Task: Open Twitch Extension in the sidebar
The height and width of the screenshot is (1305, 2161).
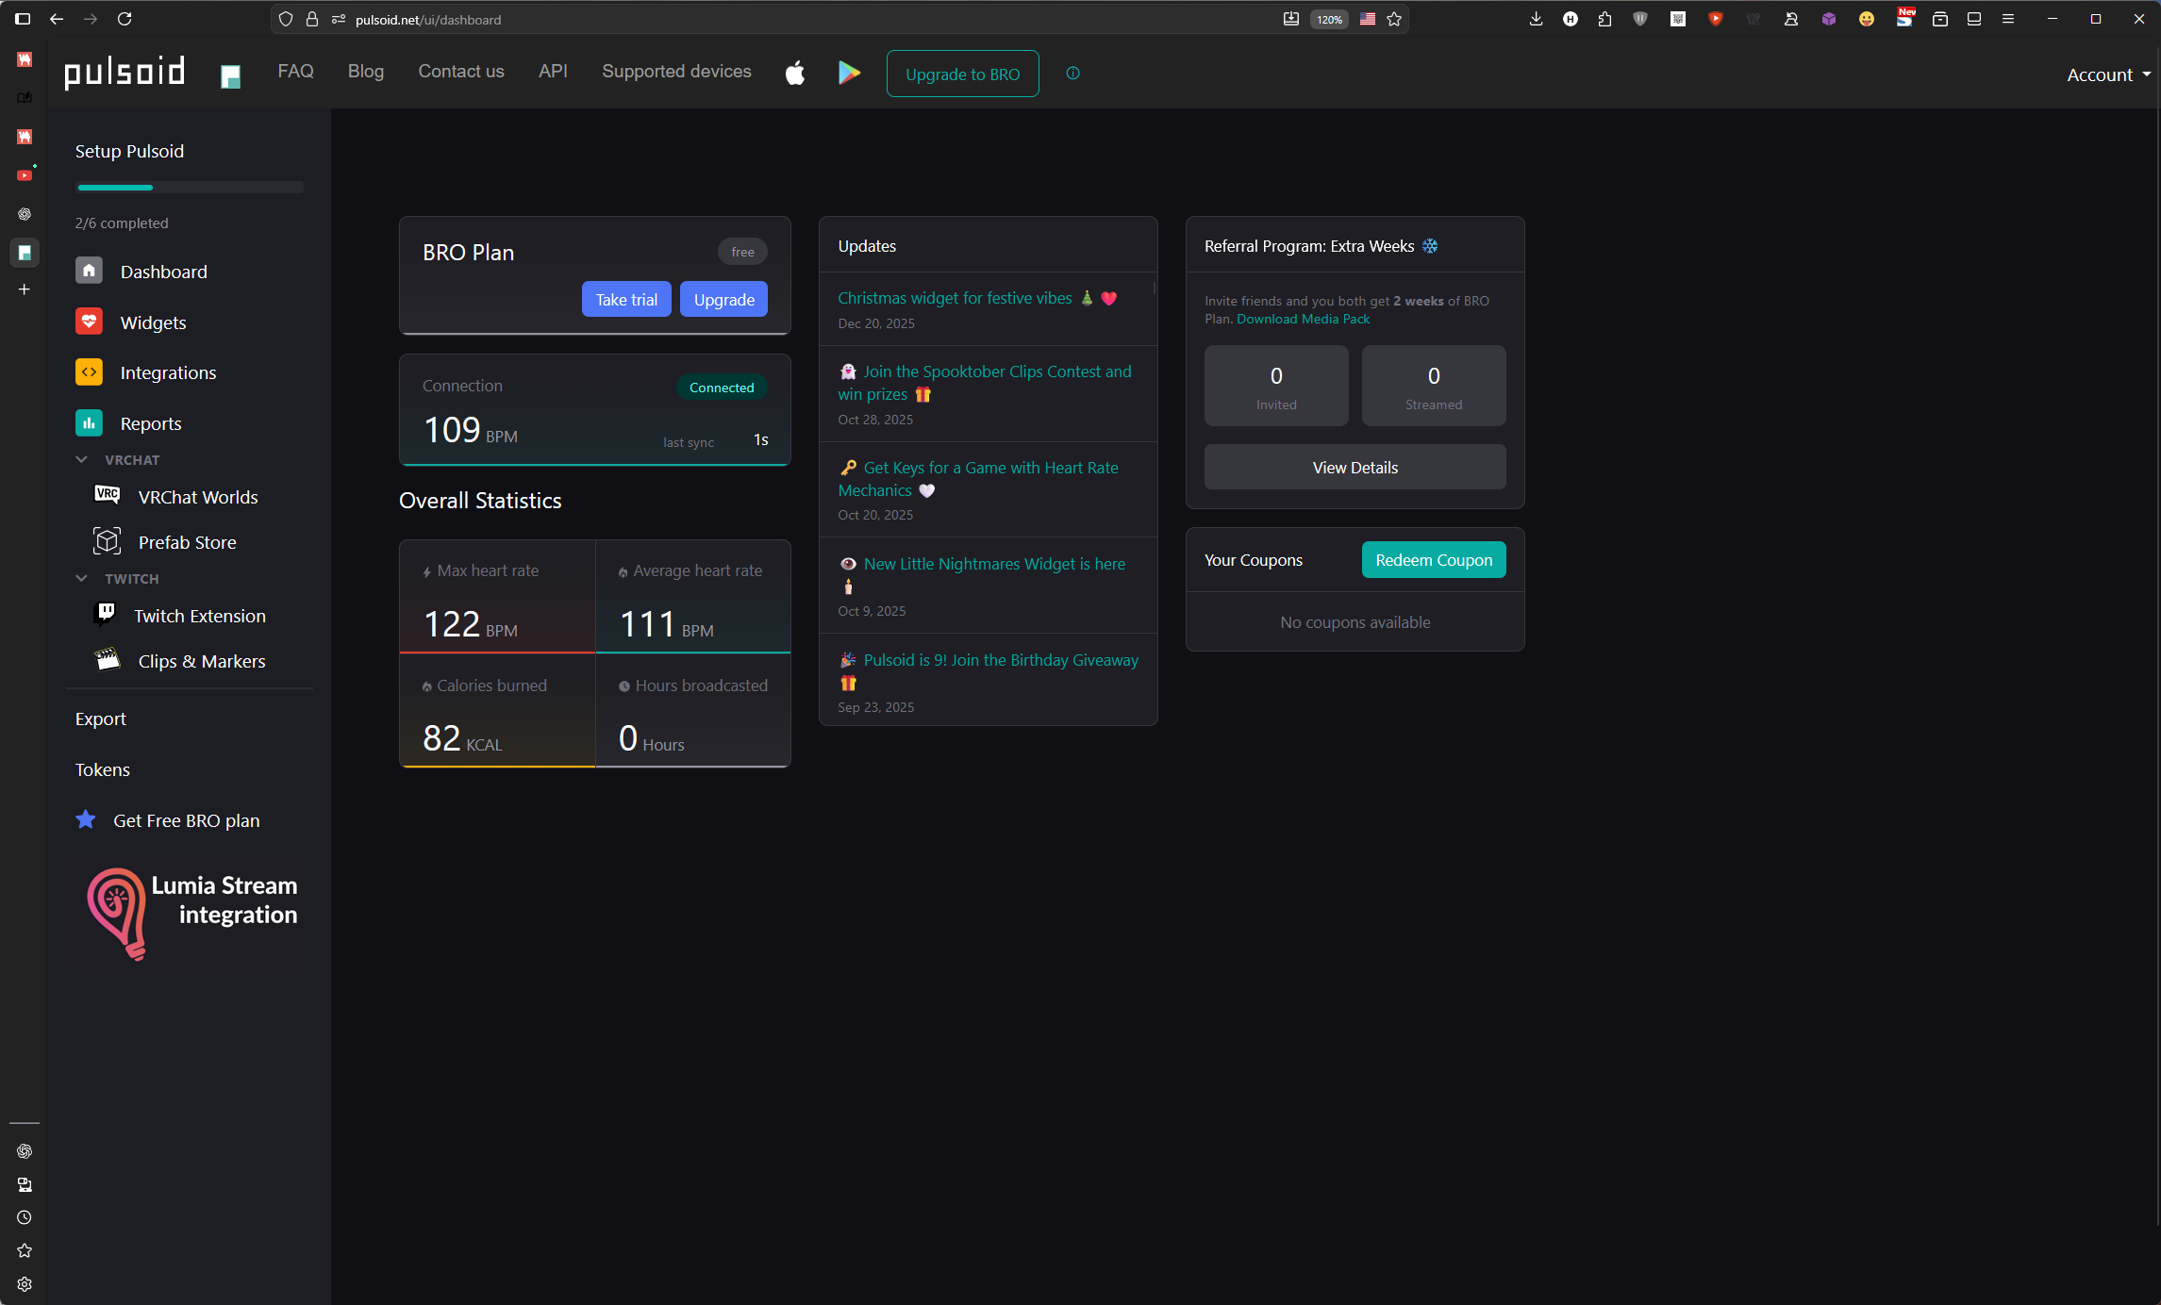Action: pyautogui.click(x=199, y=616)
